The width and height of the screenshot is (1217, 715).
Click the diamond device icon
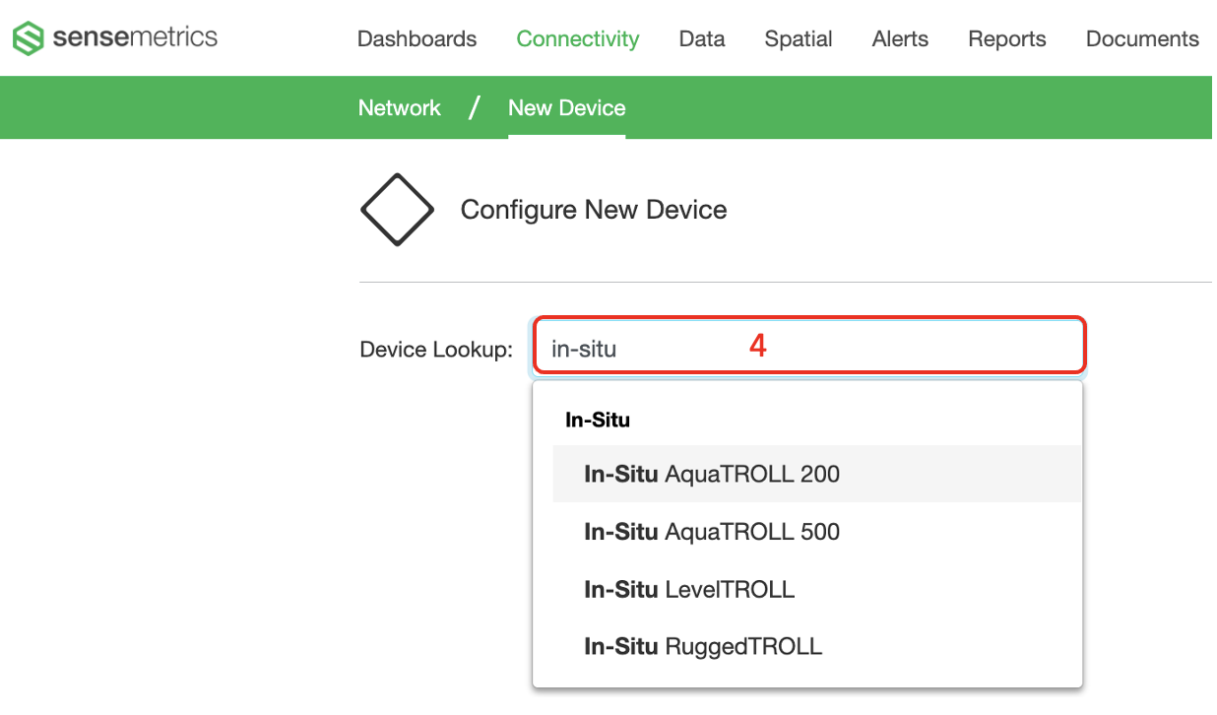tap(397, 210)
